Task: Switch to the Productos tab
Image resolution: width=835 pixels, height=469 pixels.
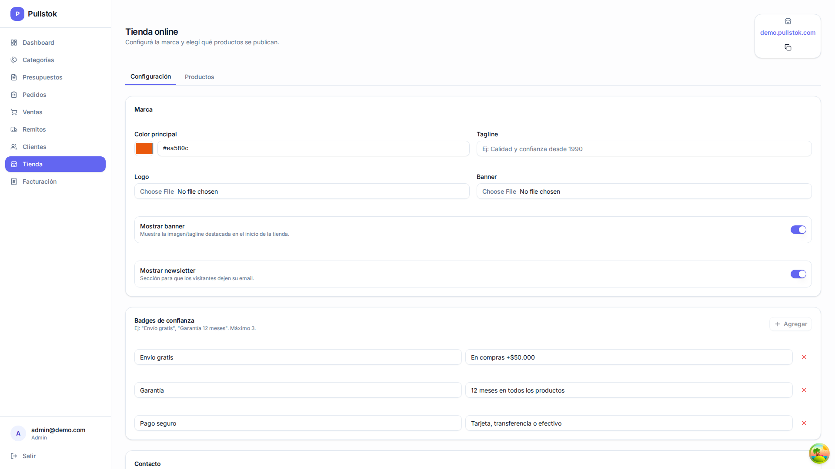Action: [x=199, y=77]
